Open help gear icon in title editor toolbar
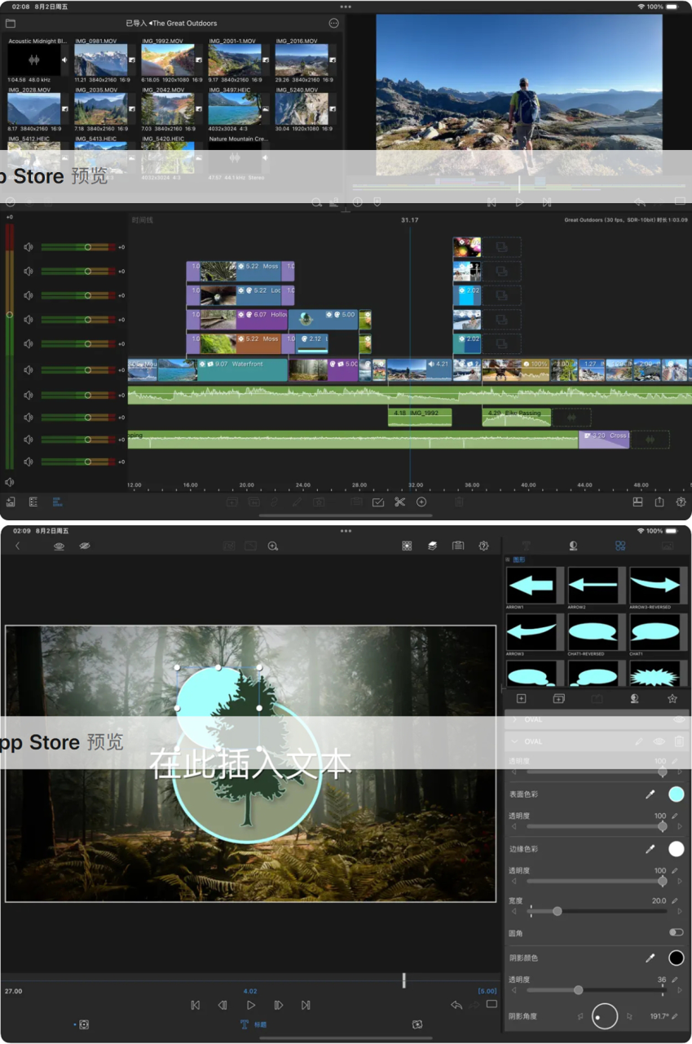This screenshot has height=1044, width=692. (x=483, y=546)
